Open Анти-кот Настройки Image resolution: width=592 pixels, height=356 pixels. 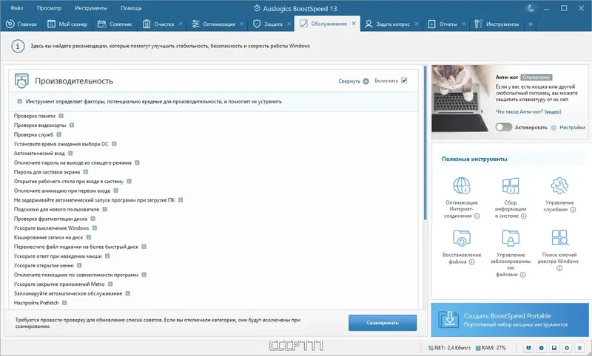tap(568, 127)
